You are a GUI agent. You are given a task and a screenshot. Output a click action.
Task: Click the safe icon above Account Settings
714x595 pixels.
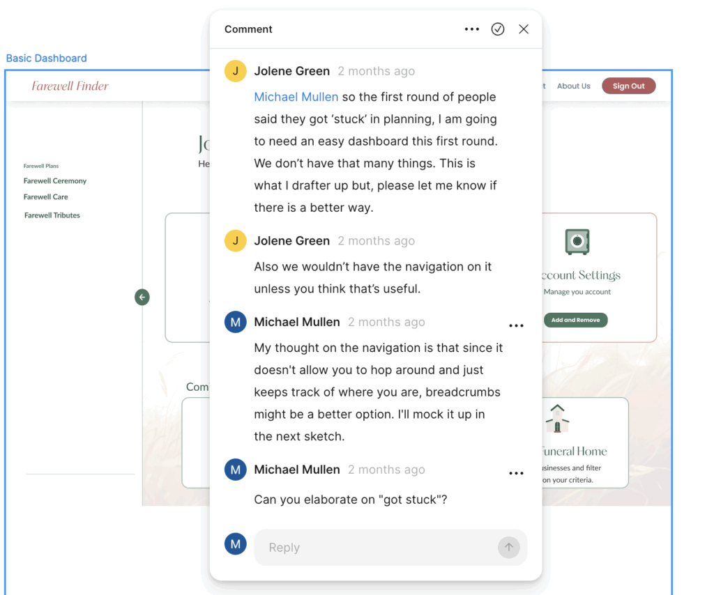(x=577, y=242)
